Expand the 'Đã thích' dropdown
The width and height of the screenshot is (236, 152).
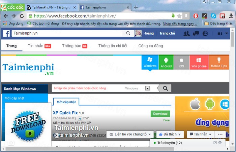(x=179, y=135)
